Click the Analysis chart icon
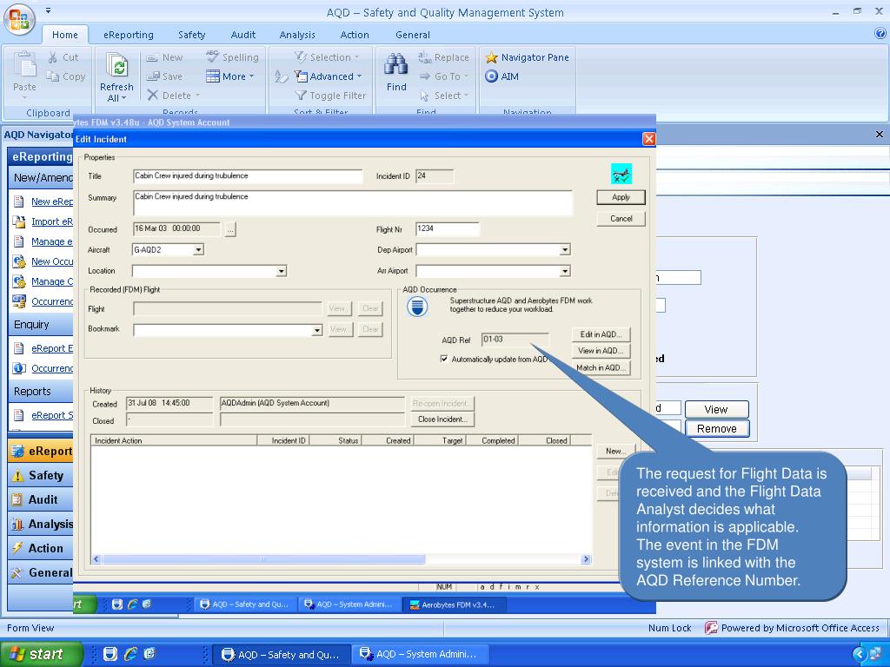Screen dimensions: 890x667 coord(17,524)
